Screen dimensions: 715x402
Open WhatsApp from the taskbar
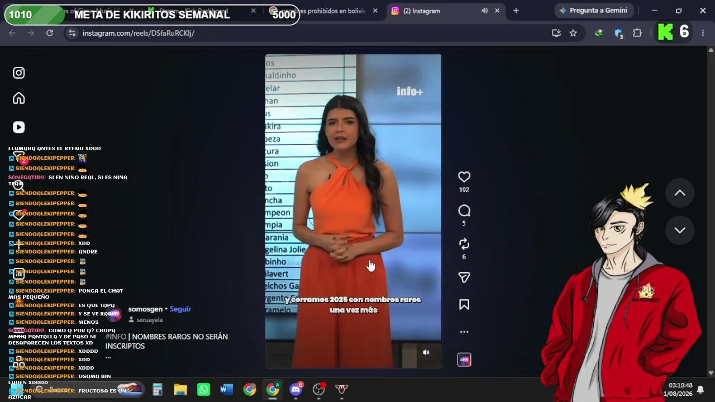coord(204,389)
